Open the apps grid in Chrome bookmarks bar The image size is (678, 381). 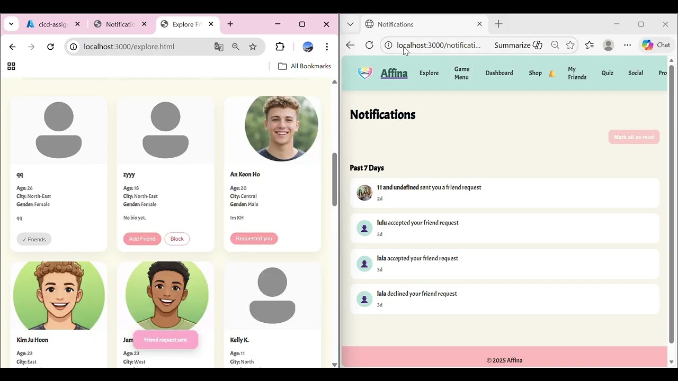[11, 66]
